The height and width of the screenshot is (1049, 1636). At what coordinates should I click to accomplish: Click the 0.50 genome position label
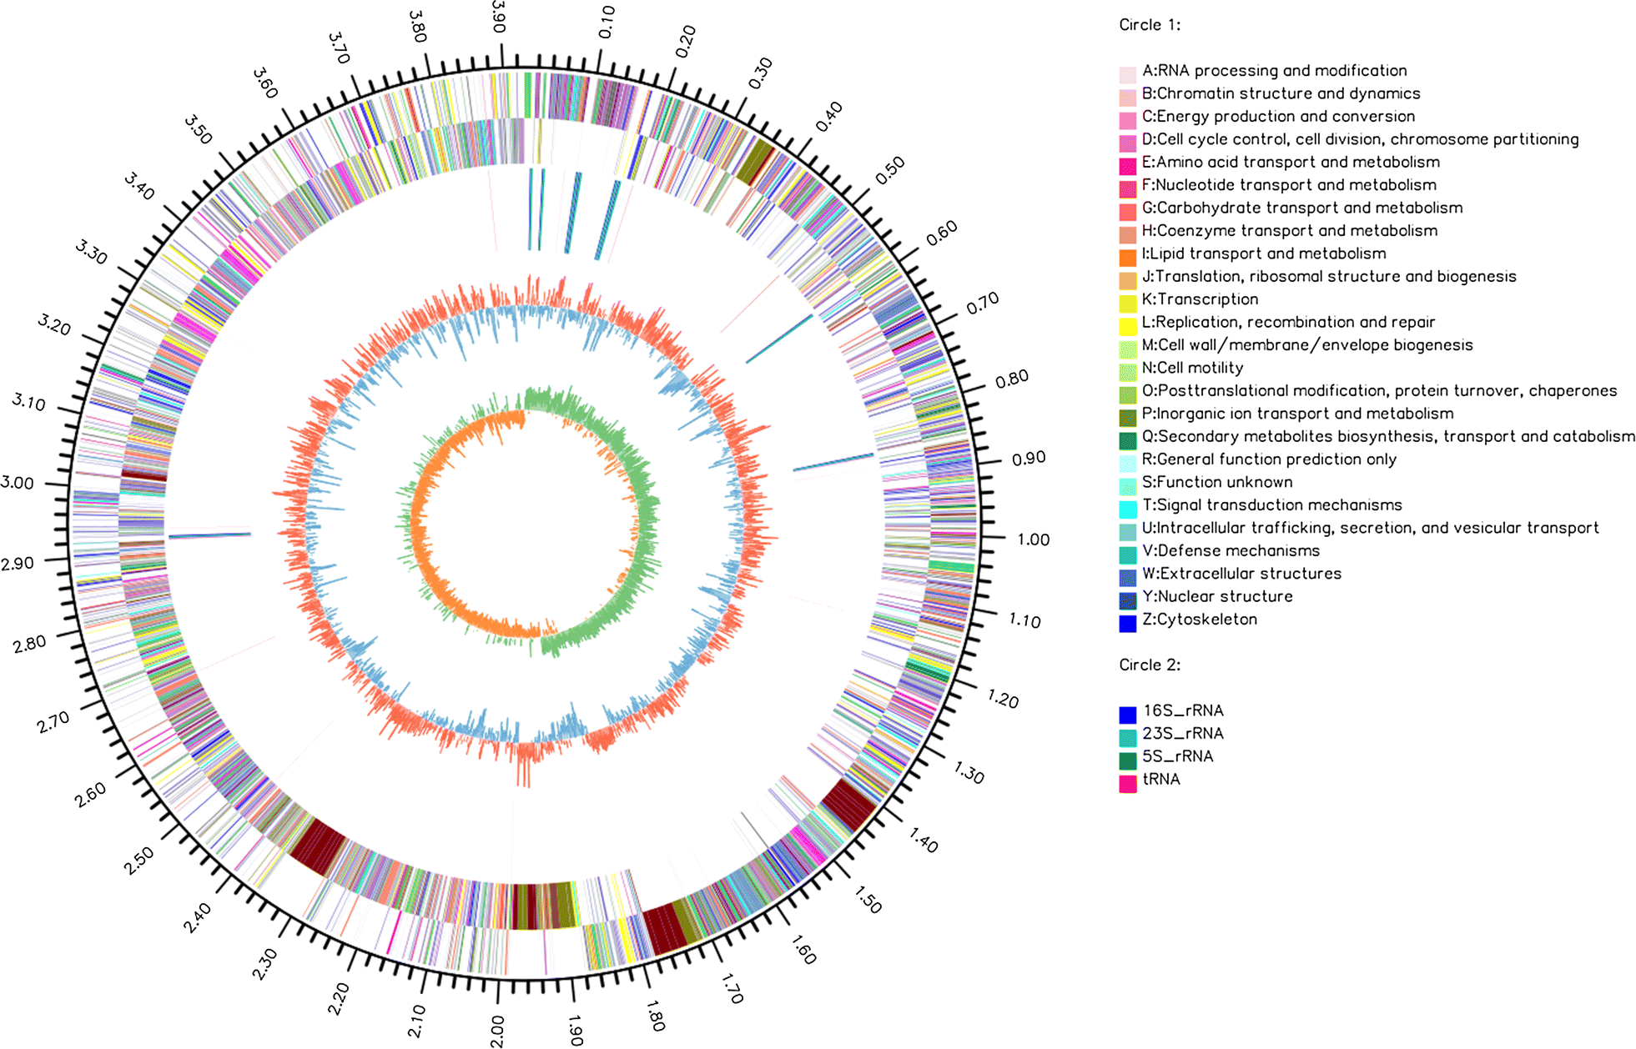tap(890, 171)
